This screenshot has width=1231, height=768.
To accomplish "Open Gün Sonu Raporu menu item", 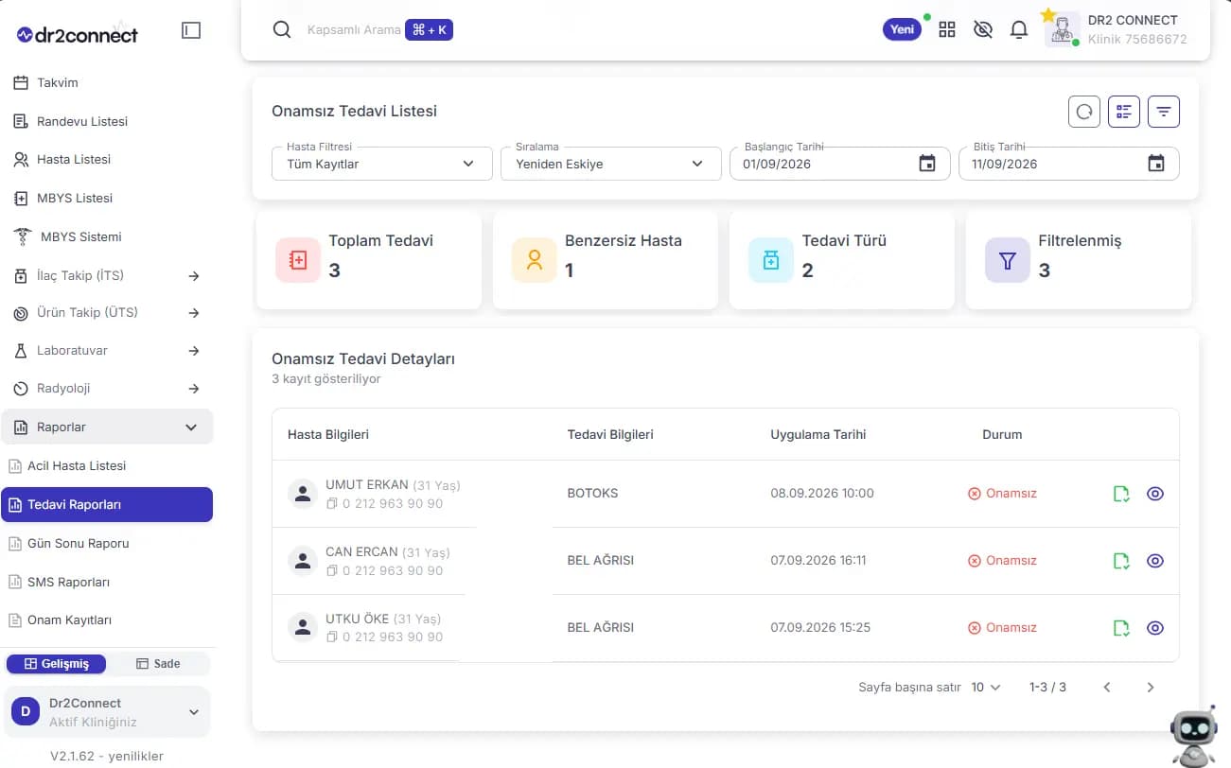I will click(79, 543).
